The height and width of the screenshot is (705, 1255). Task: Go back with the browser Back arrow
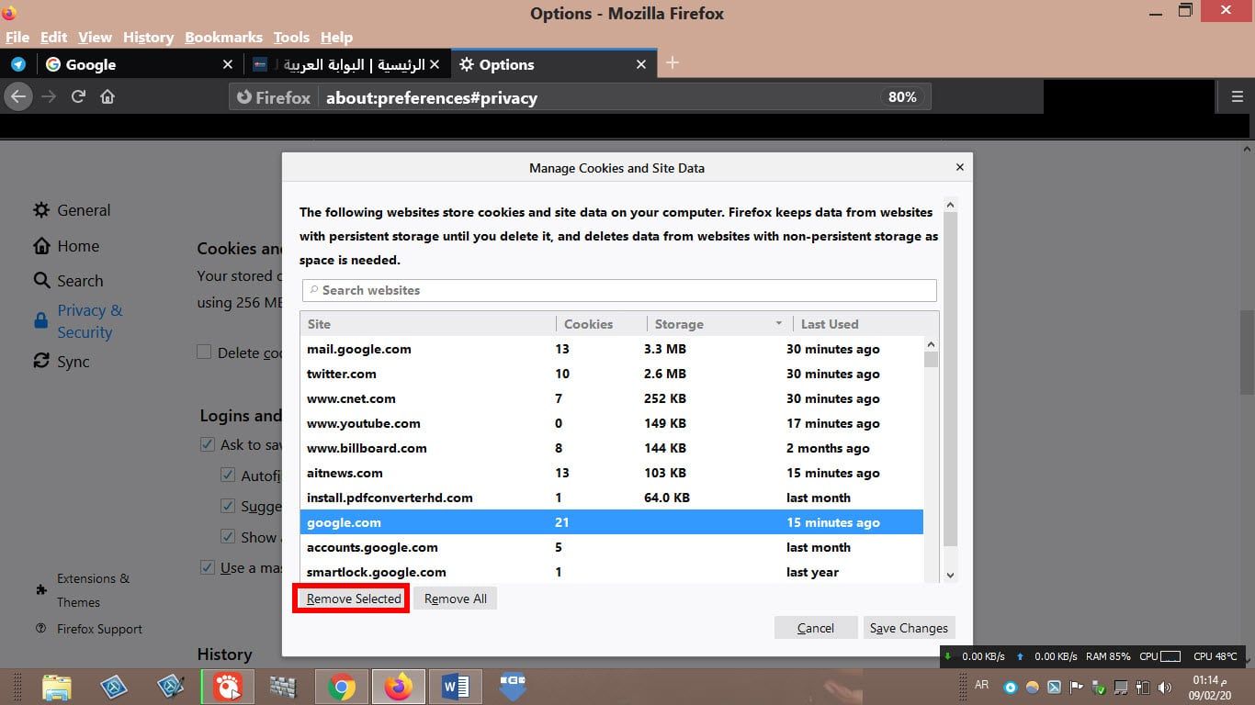pyautogui.click(x=18, y=96)
